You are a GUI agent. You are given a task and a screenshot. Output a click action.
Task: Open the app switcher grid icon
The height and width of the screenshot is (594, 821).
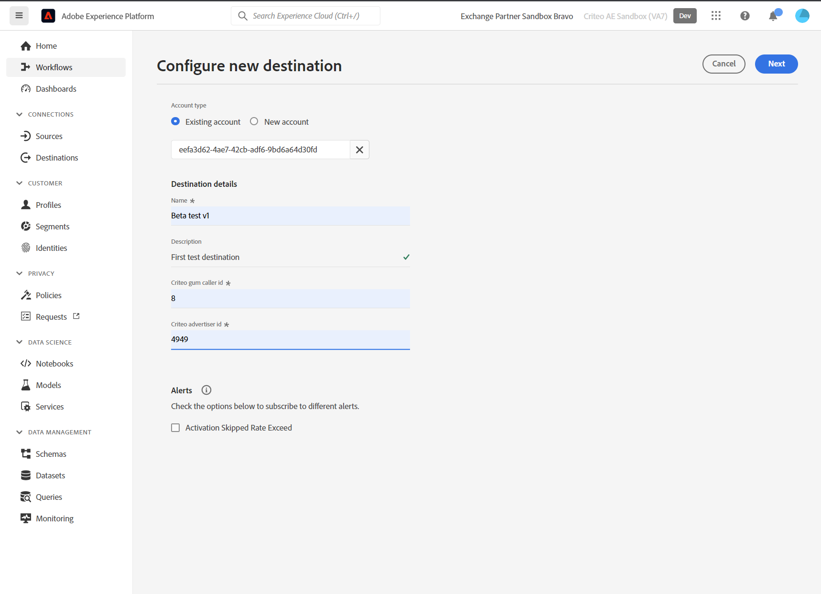click(x=716, y=16)
